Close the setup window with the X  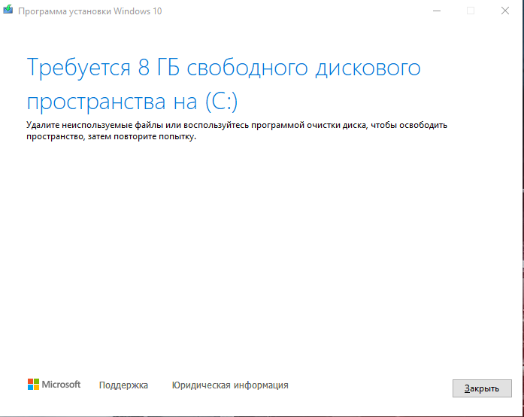pos(505,11)
